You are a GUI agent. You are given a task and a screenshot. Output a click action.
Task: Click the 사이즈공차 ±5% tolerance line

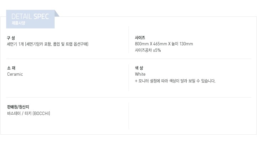tap(148, 50)
